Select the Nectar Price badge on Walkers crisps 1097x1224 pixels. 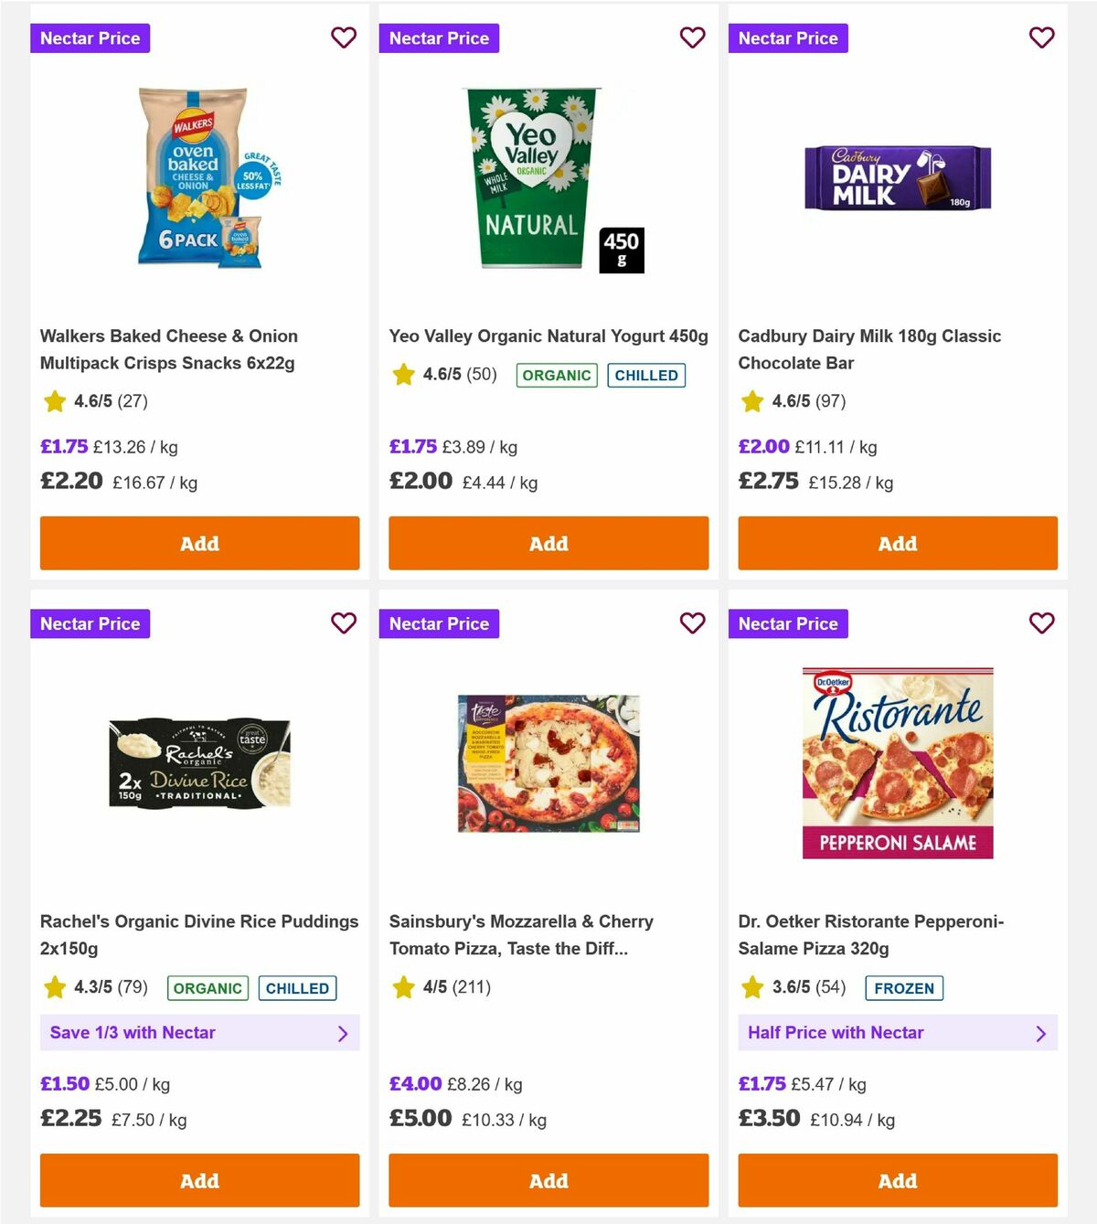click(x=90, y=37)
